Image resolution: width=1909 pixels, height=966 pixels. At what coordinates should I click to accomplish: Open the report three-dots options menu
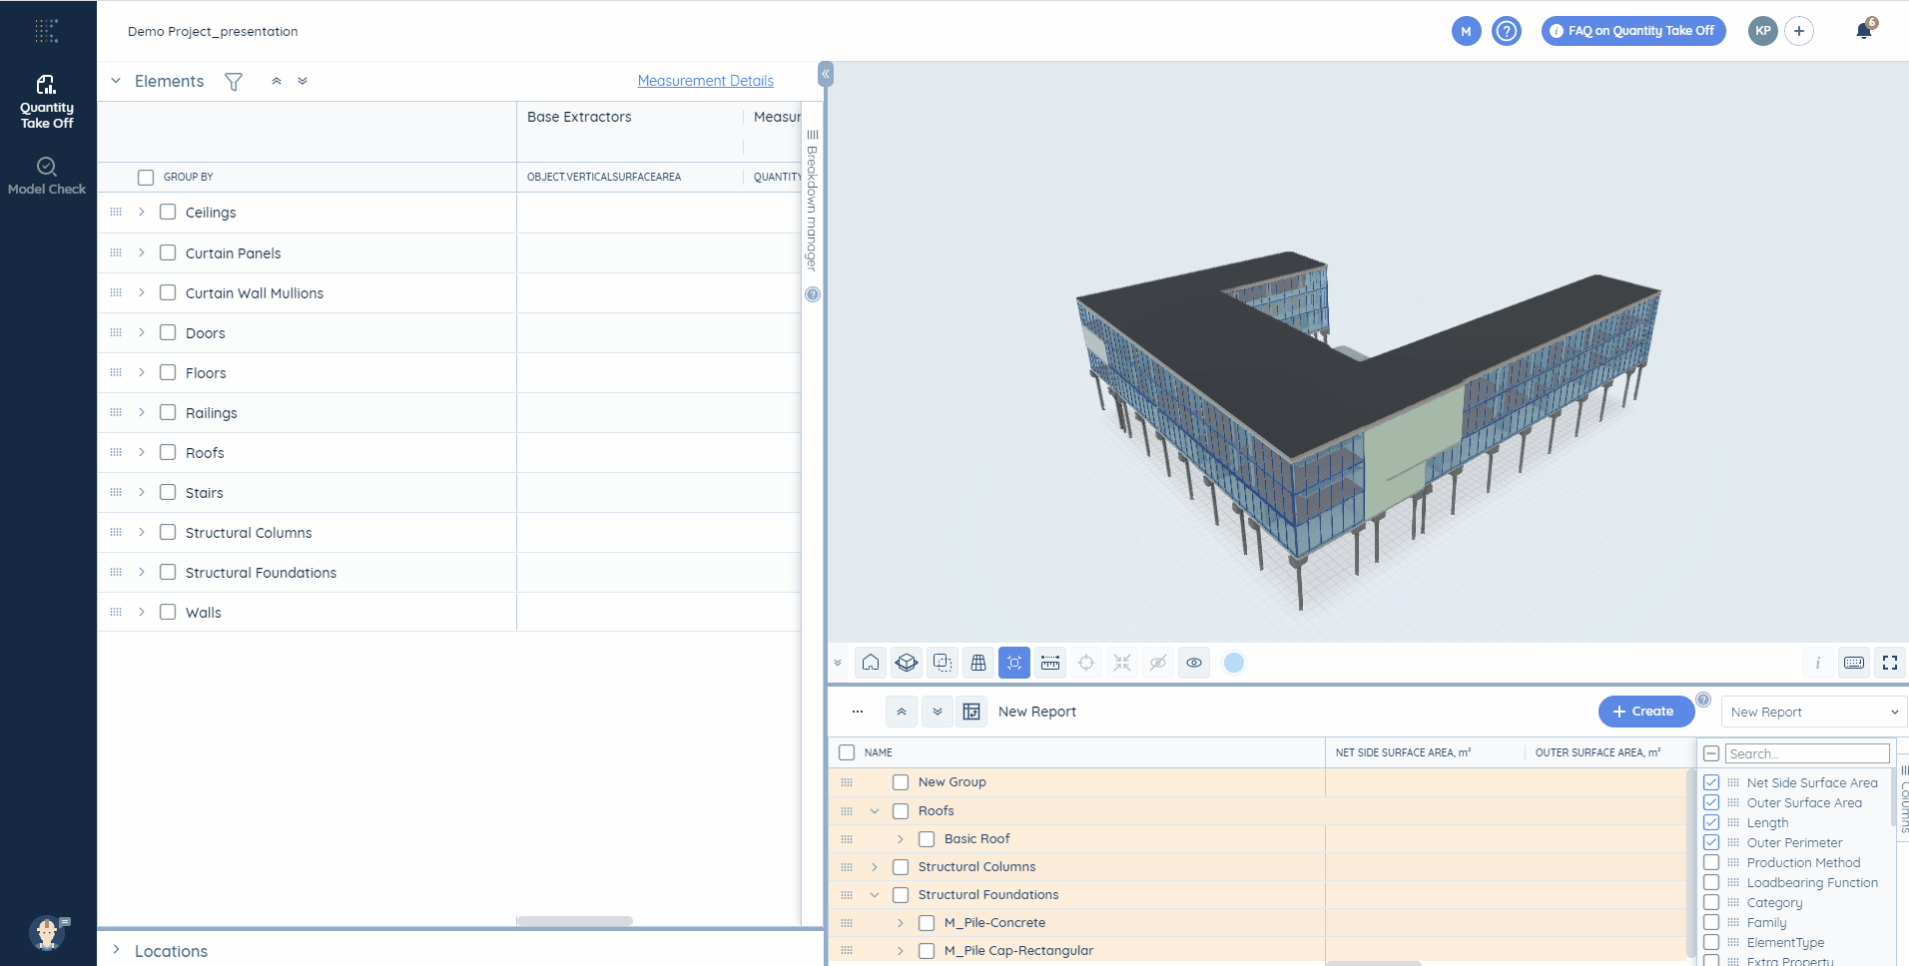point(858,712)
